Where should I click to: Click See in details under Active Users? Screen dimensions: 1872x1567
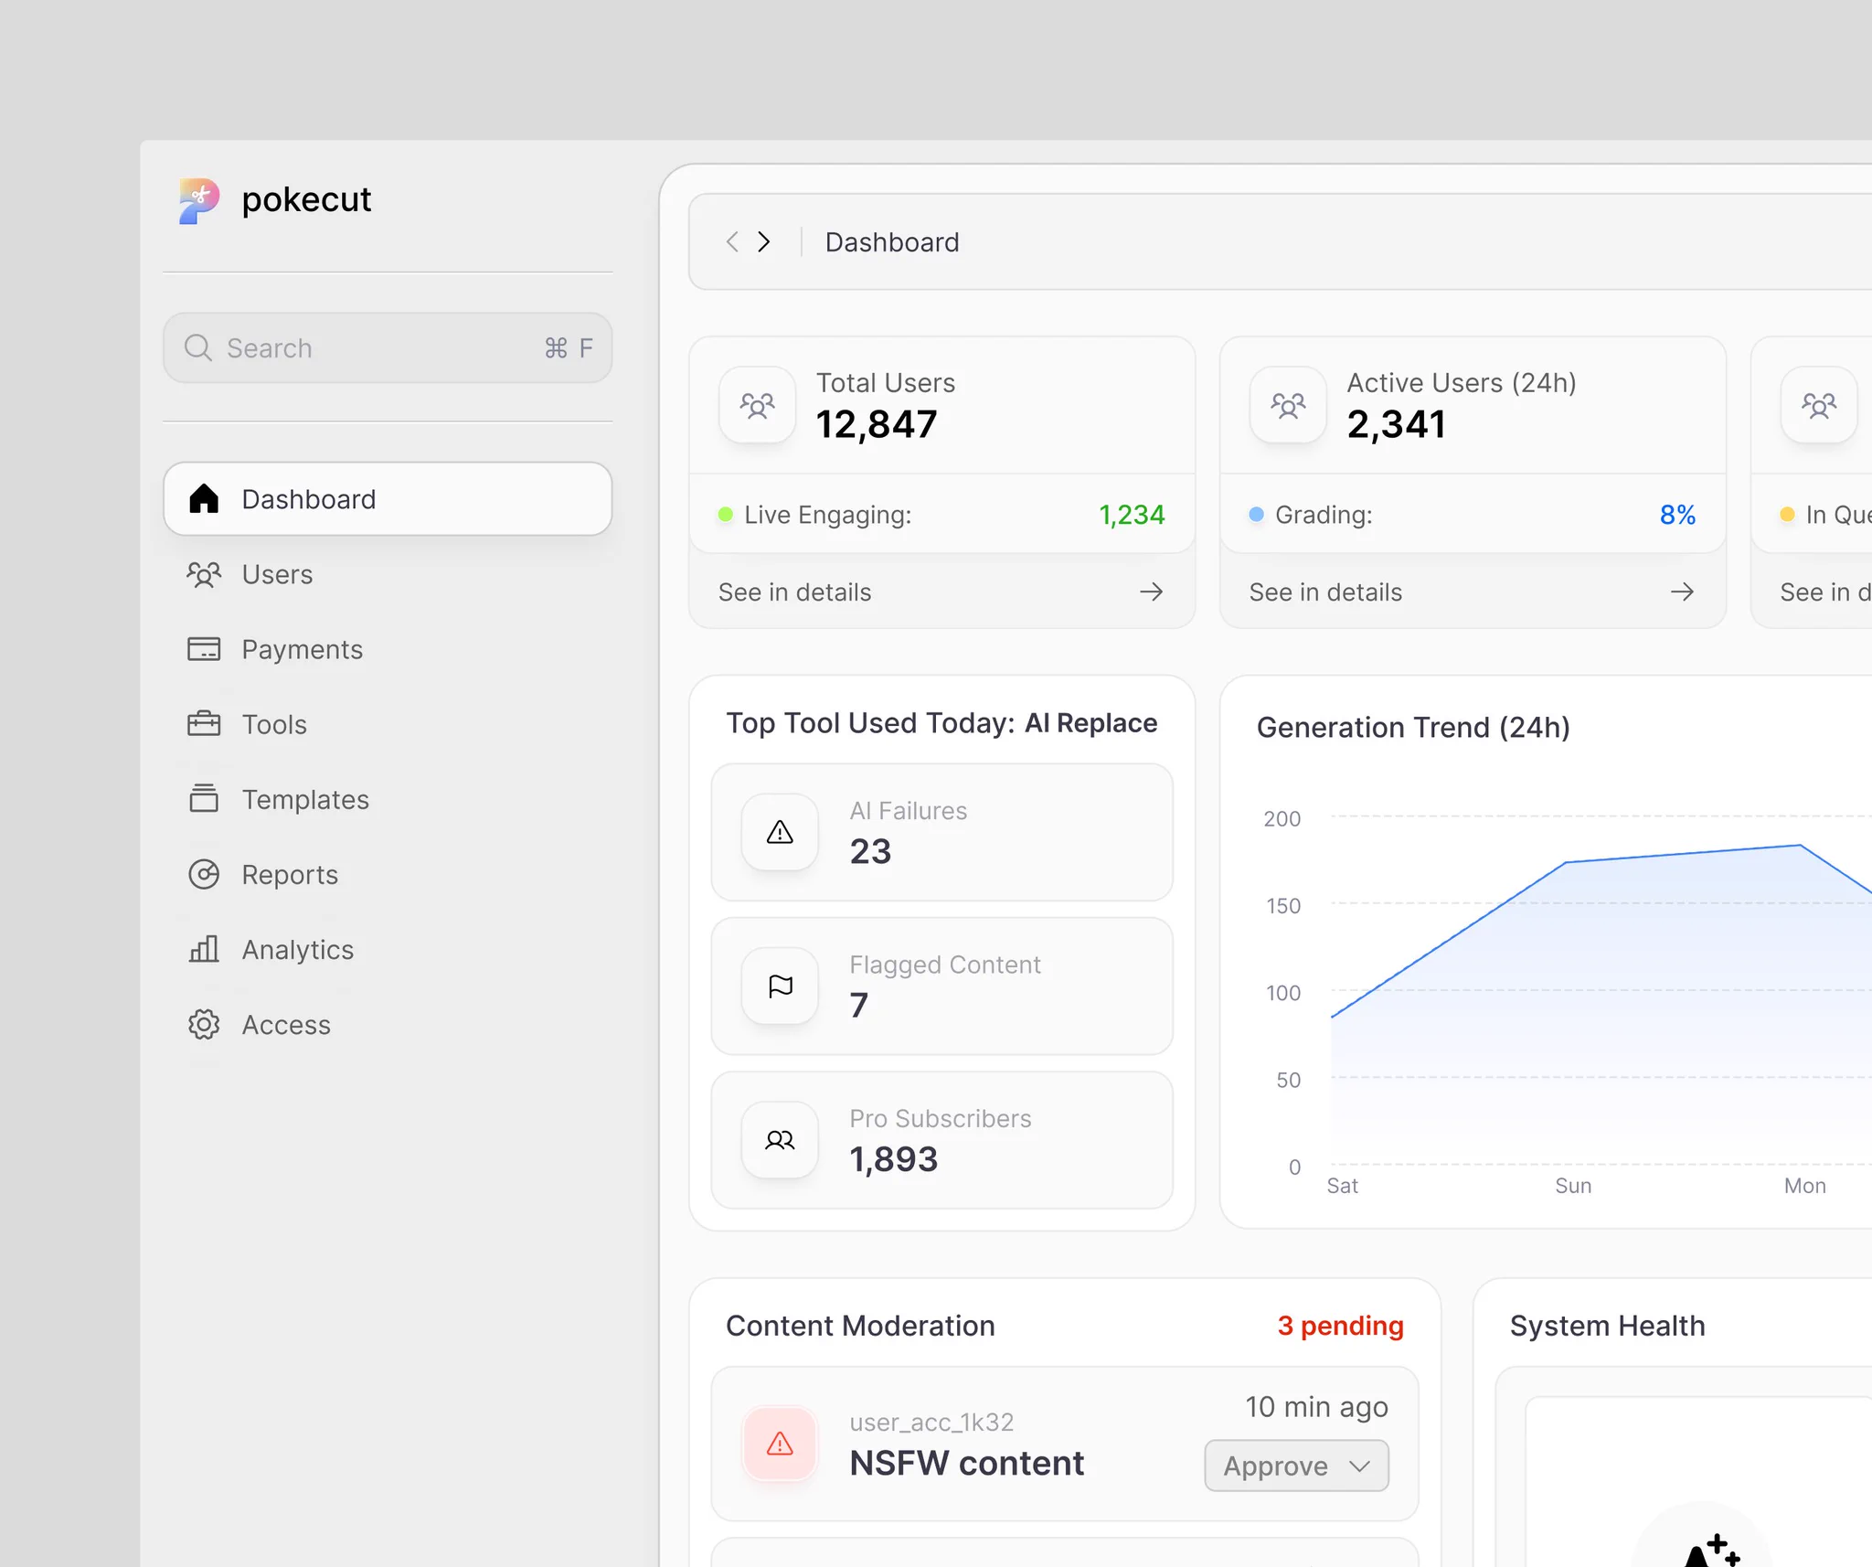[x=1325, y=592]
